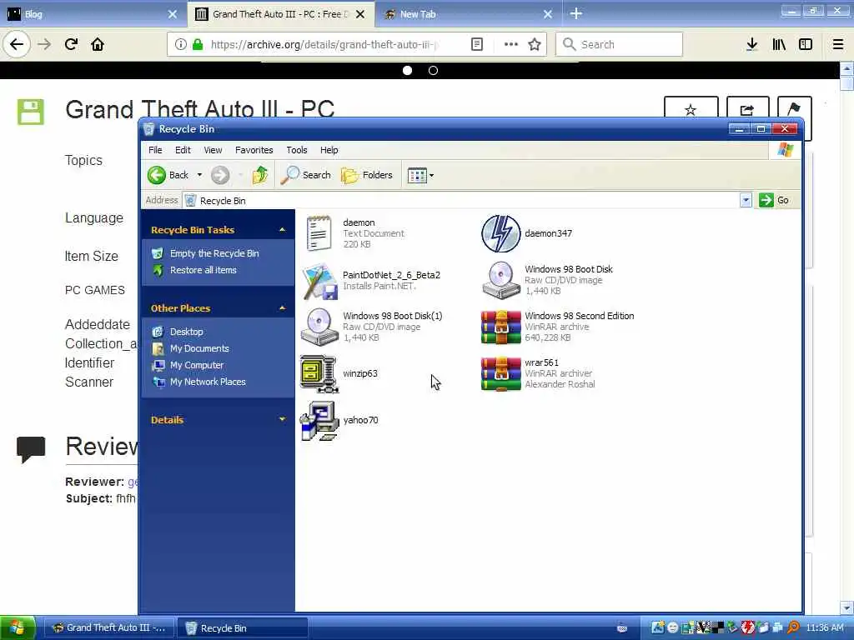Expand the Address bar dropdown arrow
This screenshot has height=640, width=854.
[746, 200]
